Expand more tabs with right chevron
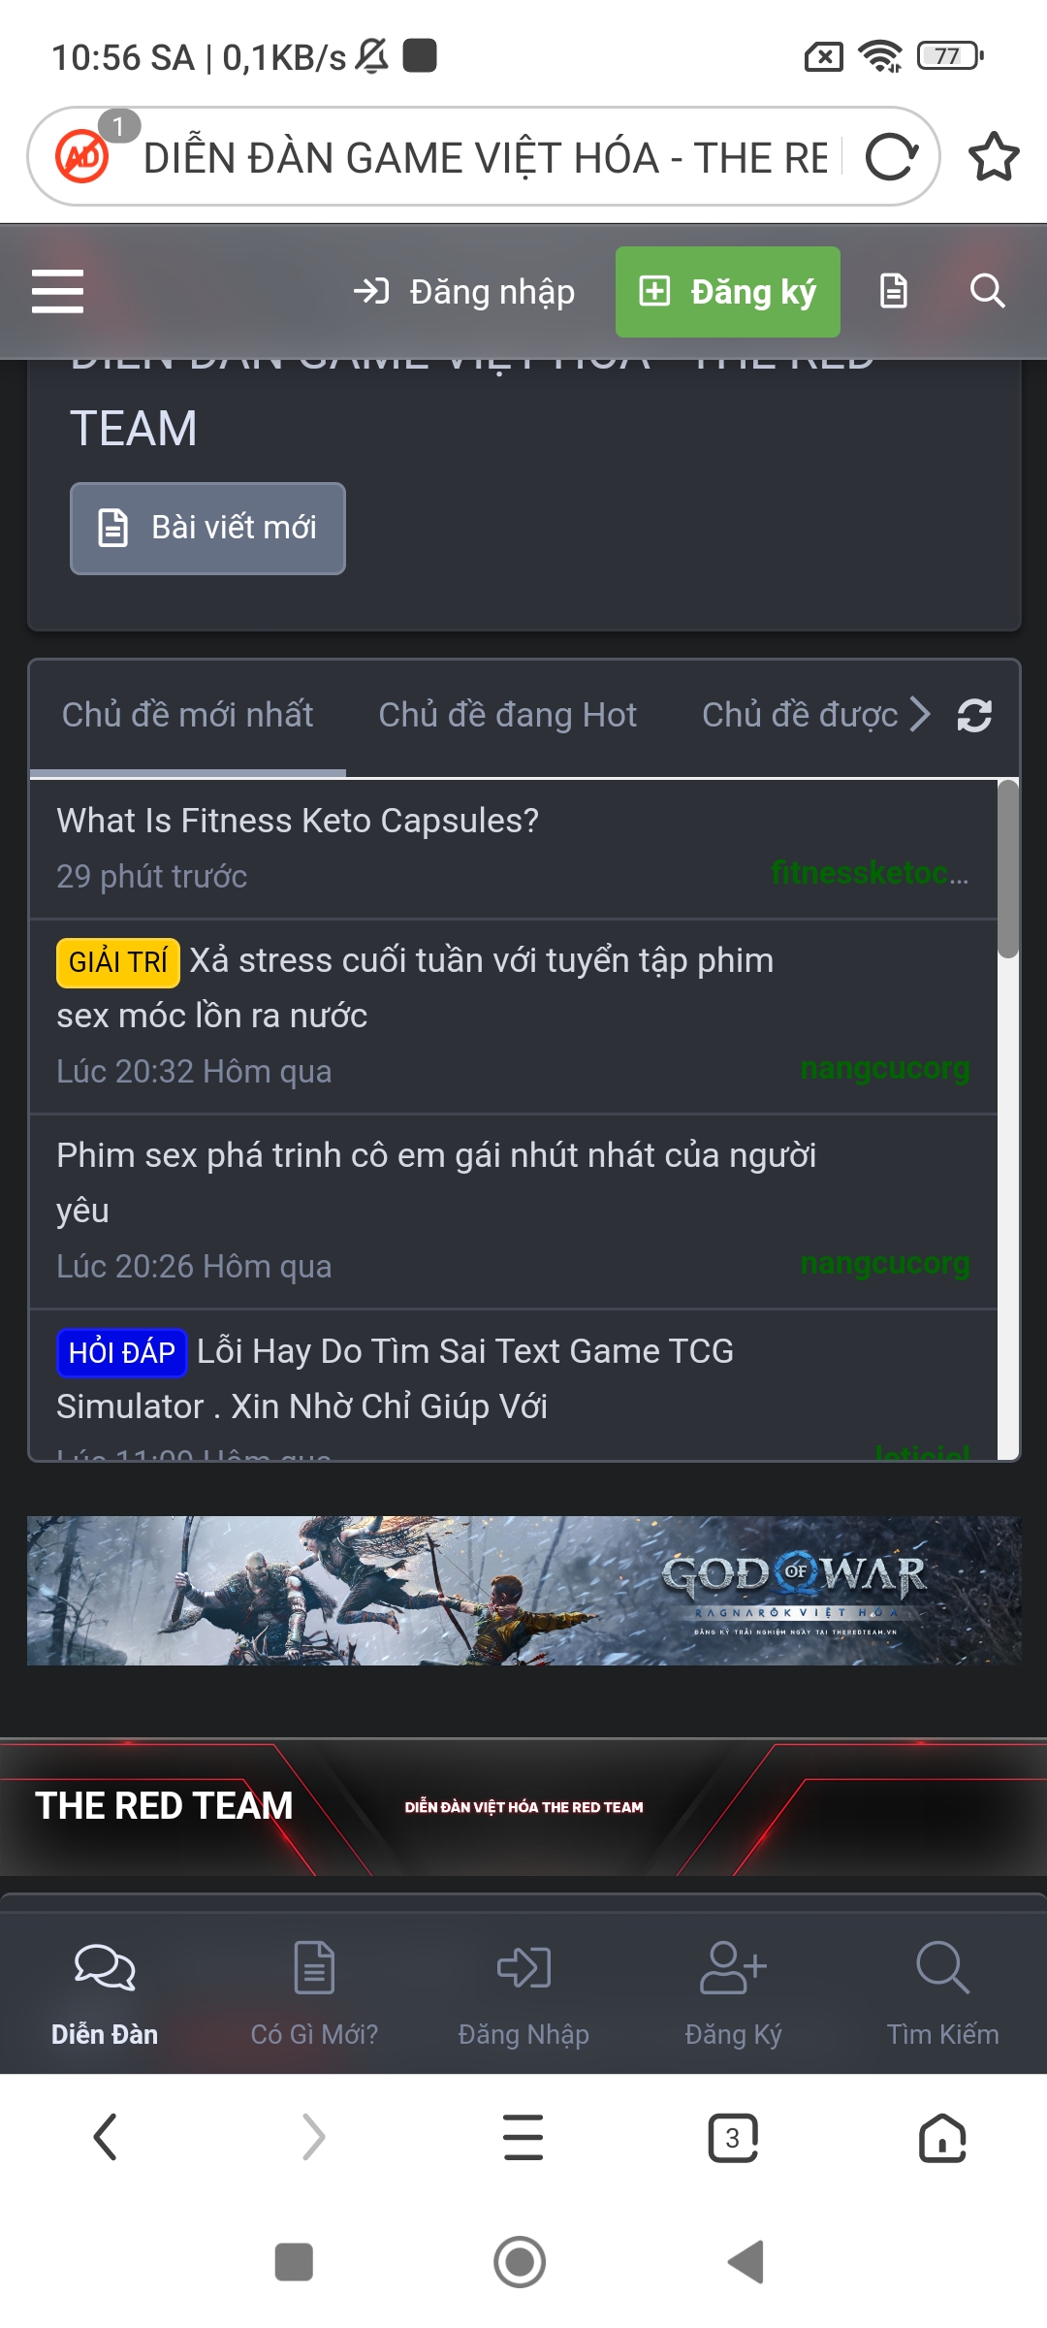Image resolution: width=1047 pixels, height=2328 pixels. (921, 715)
